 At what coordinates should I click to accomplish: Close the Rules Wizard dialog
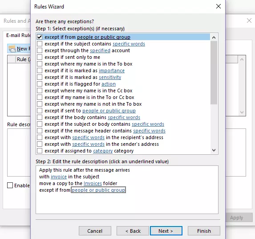point(219,6)
